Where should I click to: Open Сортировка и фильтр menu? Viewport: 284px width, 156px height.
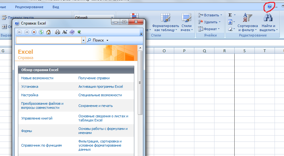(x=248, y=22)
